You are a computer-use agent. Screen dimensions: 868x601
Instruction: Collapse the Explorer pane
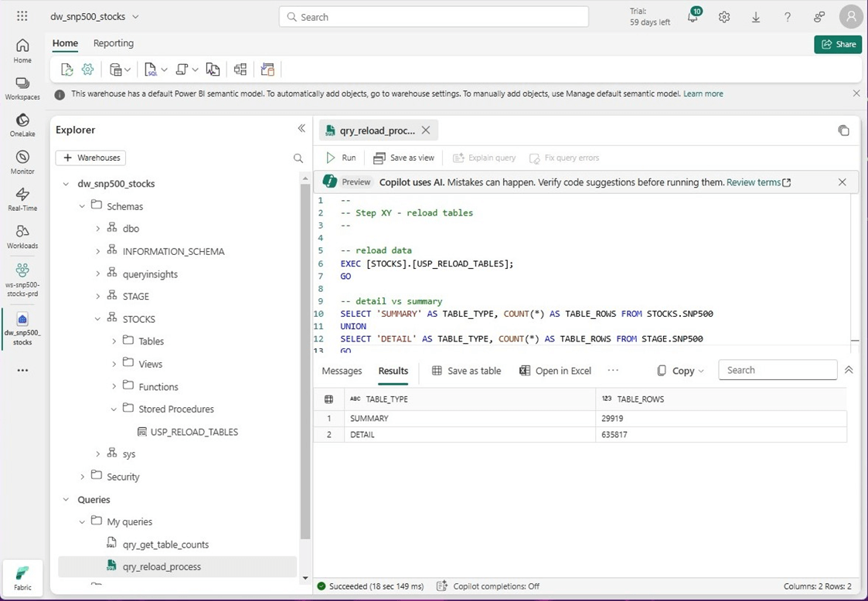301,129
